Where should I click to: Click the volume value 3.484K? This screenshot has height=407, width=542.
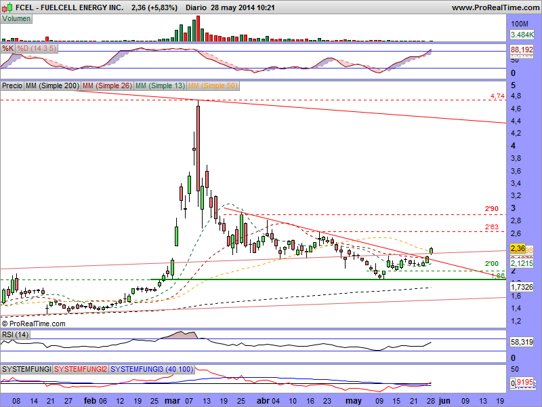click(x=522, y=35)
